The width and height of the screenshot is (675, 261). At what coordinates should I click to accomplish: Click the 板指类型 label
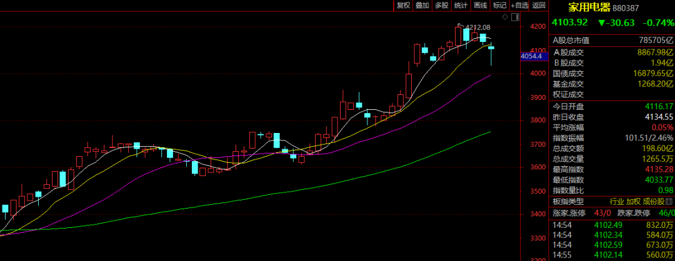(x=568, y=201)
